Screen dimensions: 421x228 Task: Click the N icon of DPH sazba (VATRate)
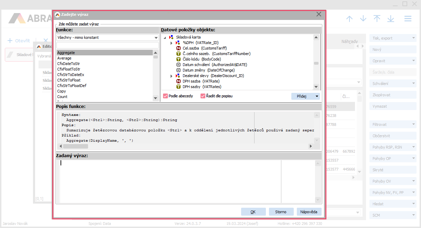(178, 81)
